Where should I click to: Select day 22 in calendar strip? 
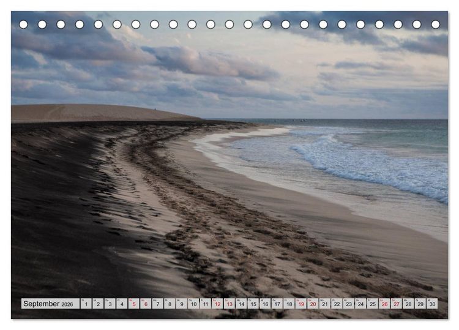(x=337, y=303)
